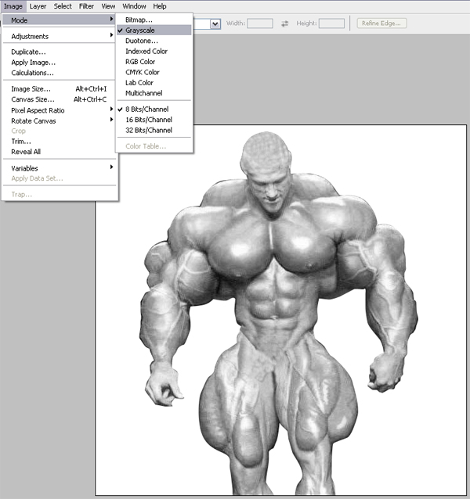
Task: Click the Refine Edge button
Action: (381, 23)
